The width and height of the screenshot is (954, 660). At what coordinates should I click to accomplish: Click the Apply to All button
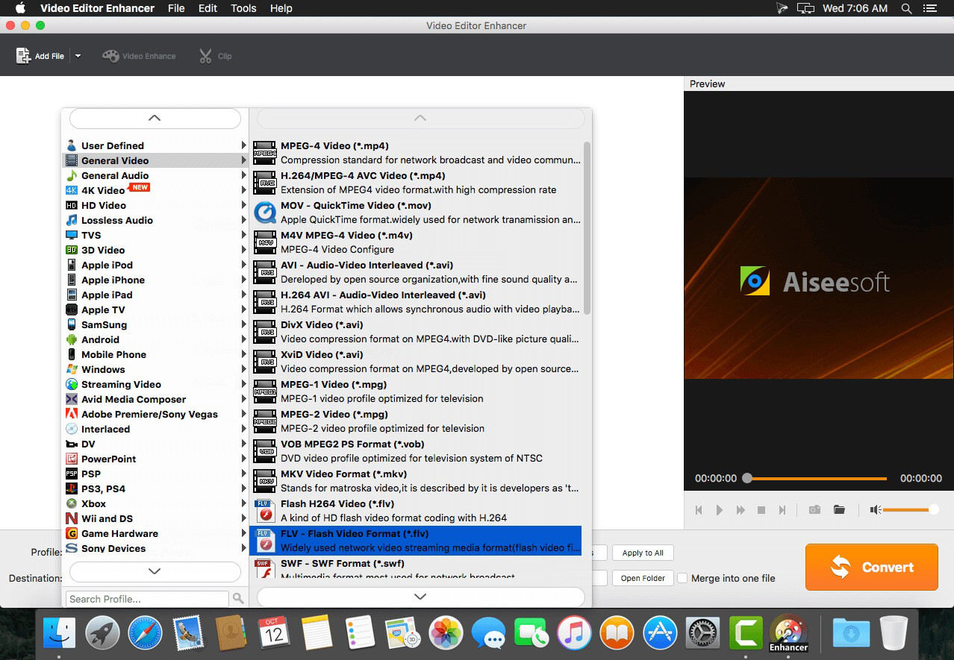tap(643, 553)
